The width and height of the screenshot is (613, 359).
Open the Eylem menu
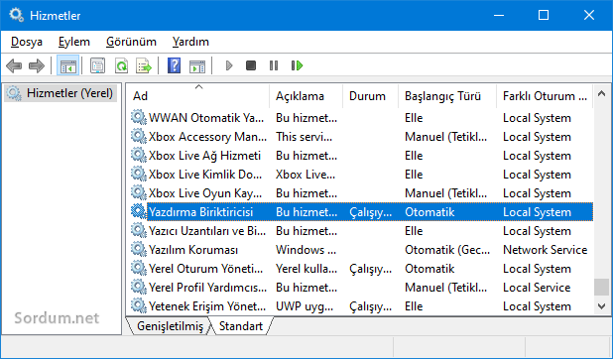73,42
